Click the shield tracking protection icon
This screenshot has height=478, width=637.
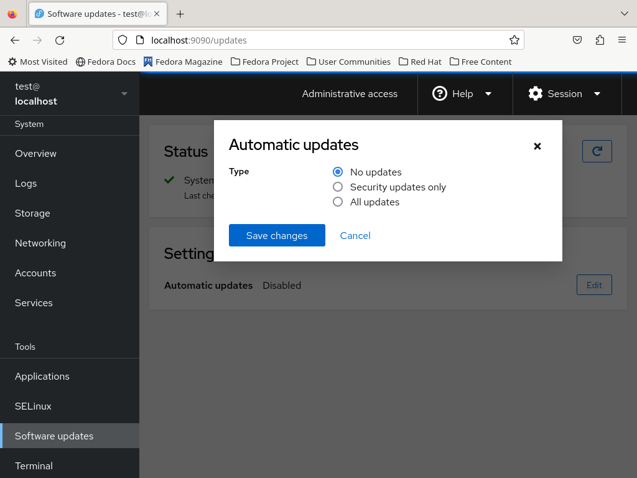point(123,40)
